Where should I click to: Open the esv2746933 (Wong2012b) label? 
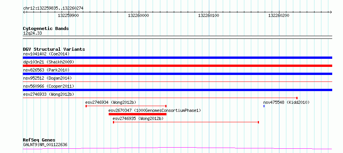pyautogui.click(x=49, y=94)
